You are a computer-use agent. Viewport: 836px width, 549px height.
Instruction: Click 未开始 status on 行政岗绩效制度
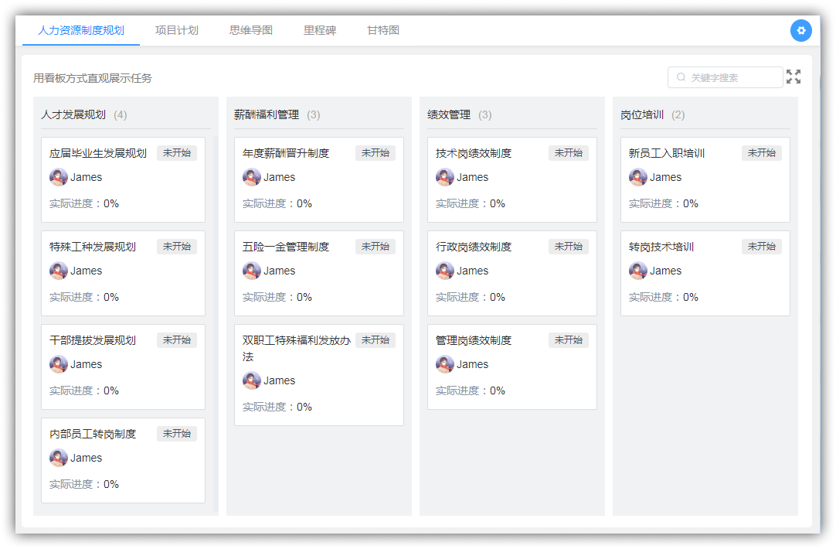tap(569, 247)
